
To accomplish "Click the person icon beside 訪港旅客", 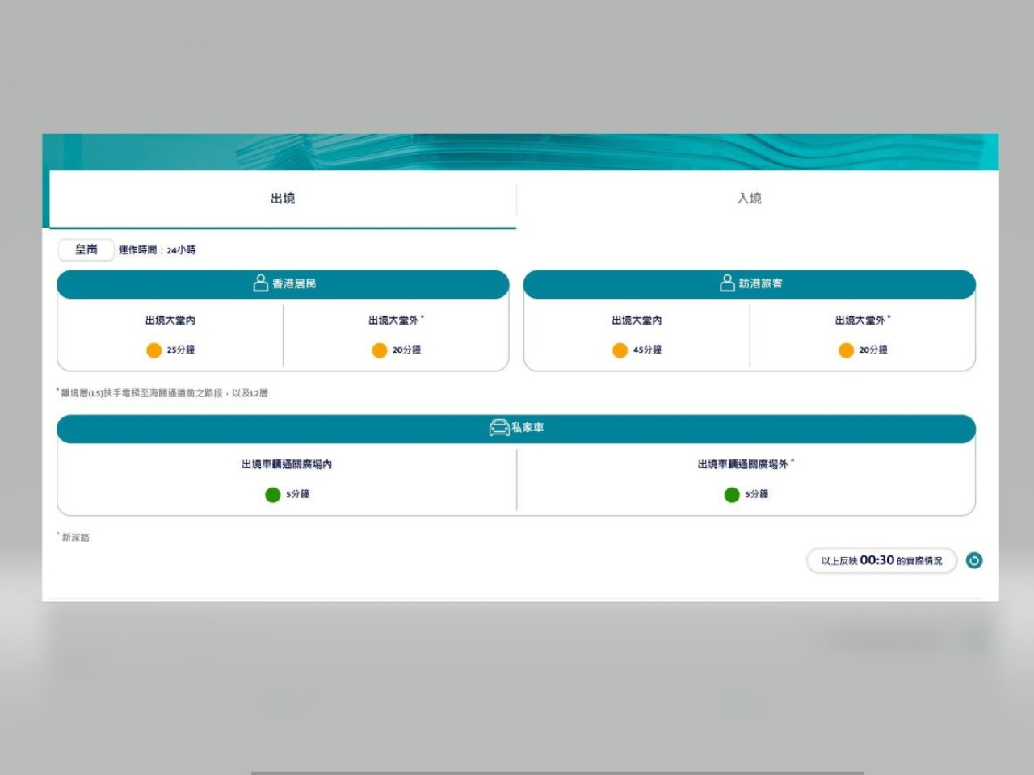I will pyautogui.click(x=727, y=283).
